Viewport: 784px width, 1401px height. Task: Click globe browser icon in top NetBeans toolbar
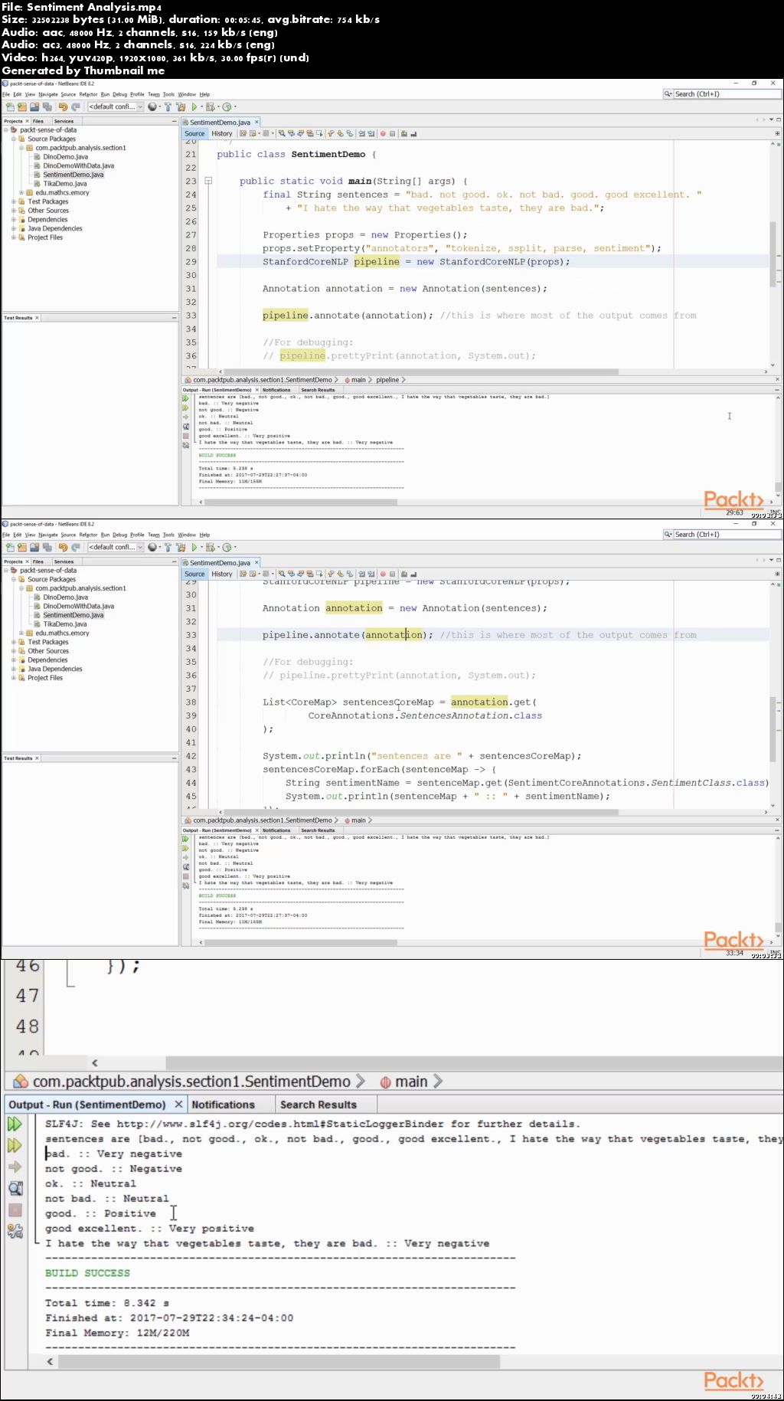152,106
